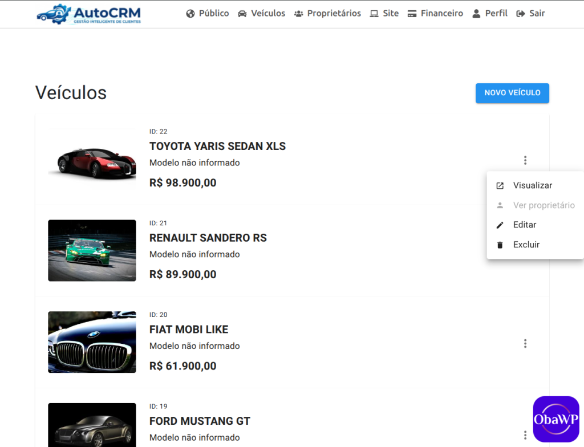Click the Novo Veículo button
The width and height of the screenshot is (584, 447).
(x=512, y=93)
